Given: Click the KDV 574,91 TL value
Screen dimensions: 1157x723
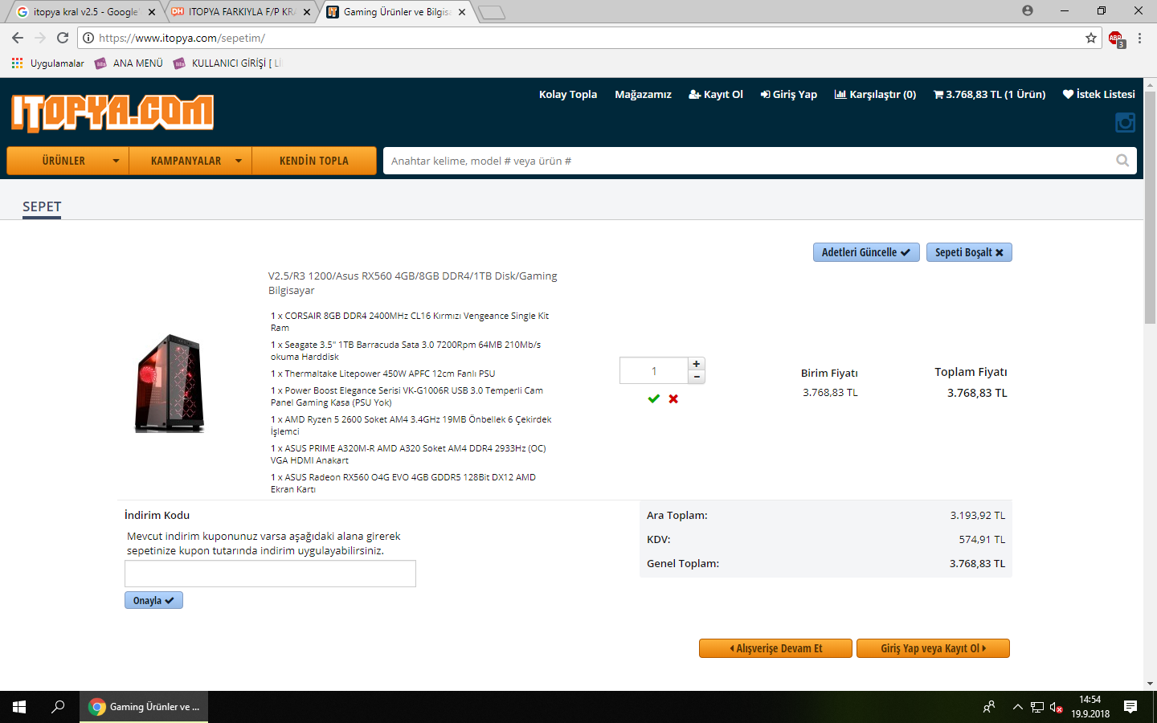Looking at the screenshot, I should tap(982, 539).
